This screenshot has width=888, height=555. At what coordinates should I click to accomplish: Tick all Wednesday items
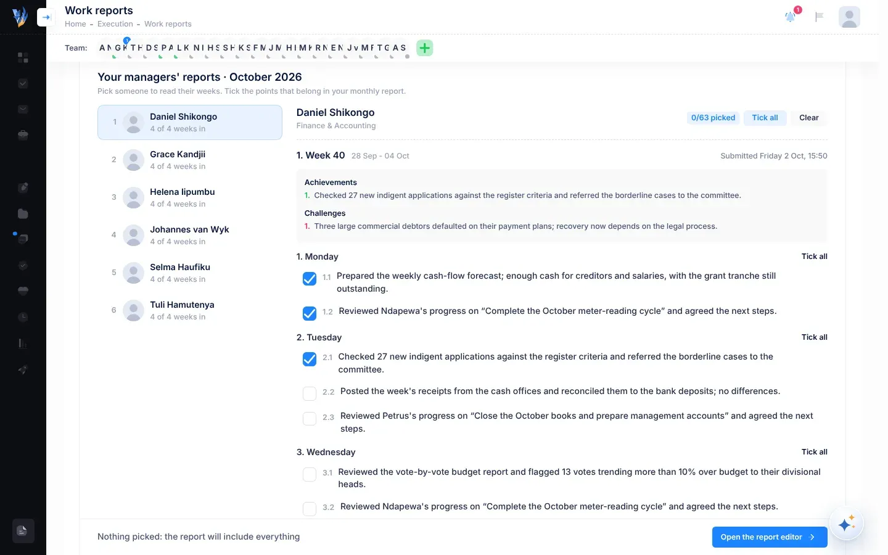(x=815, y=452)
